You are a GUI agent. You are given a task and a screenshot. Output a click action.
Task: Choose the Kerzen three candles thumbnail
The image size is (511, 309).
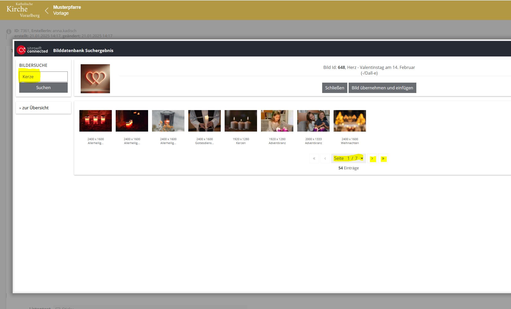tap(241, 121)
